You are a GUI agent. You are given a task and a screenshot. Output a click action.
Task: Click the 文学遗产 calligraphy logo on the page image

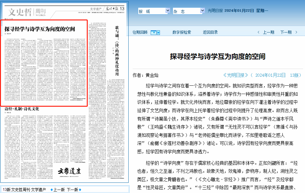pos(69,171)
